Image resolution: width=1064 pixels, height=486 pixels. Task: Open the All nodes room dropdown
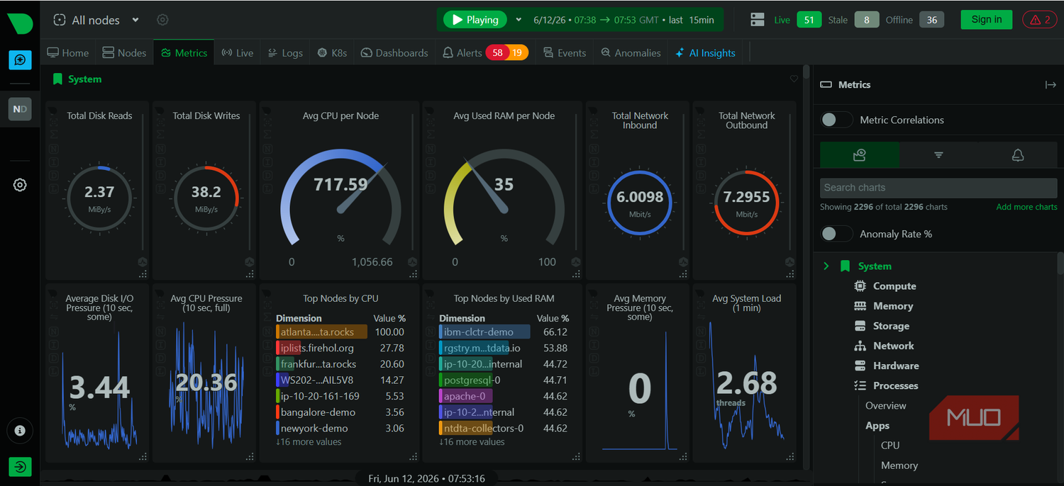[x=96, y=20]
